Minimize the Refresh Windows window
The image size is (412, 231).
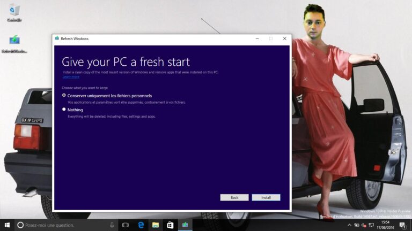coord(257,38)
